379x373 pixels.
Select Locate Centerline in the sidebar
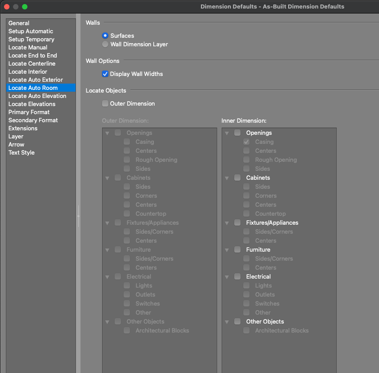[x=32, y=63]
